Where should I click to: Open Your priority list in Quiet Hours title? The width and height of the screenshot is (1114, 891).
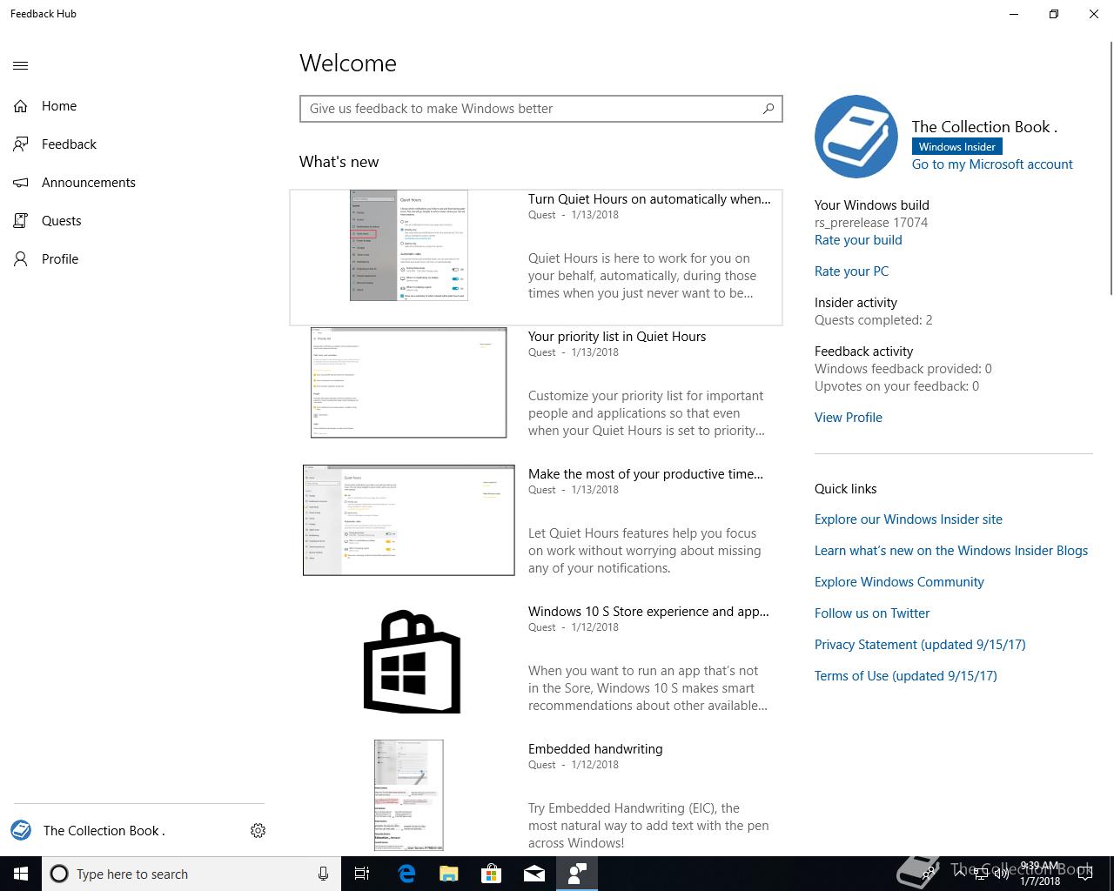click(617, 337)
